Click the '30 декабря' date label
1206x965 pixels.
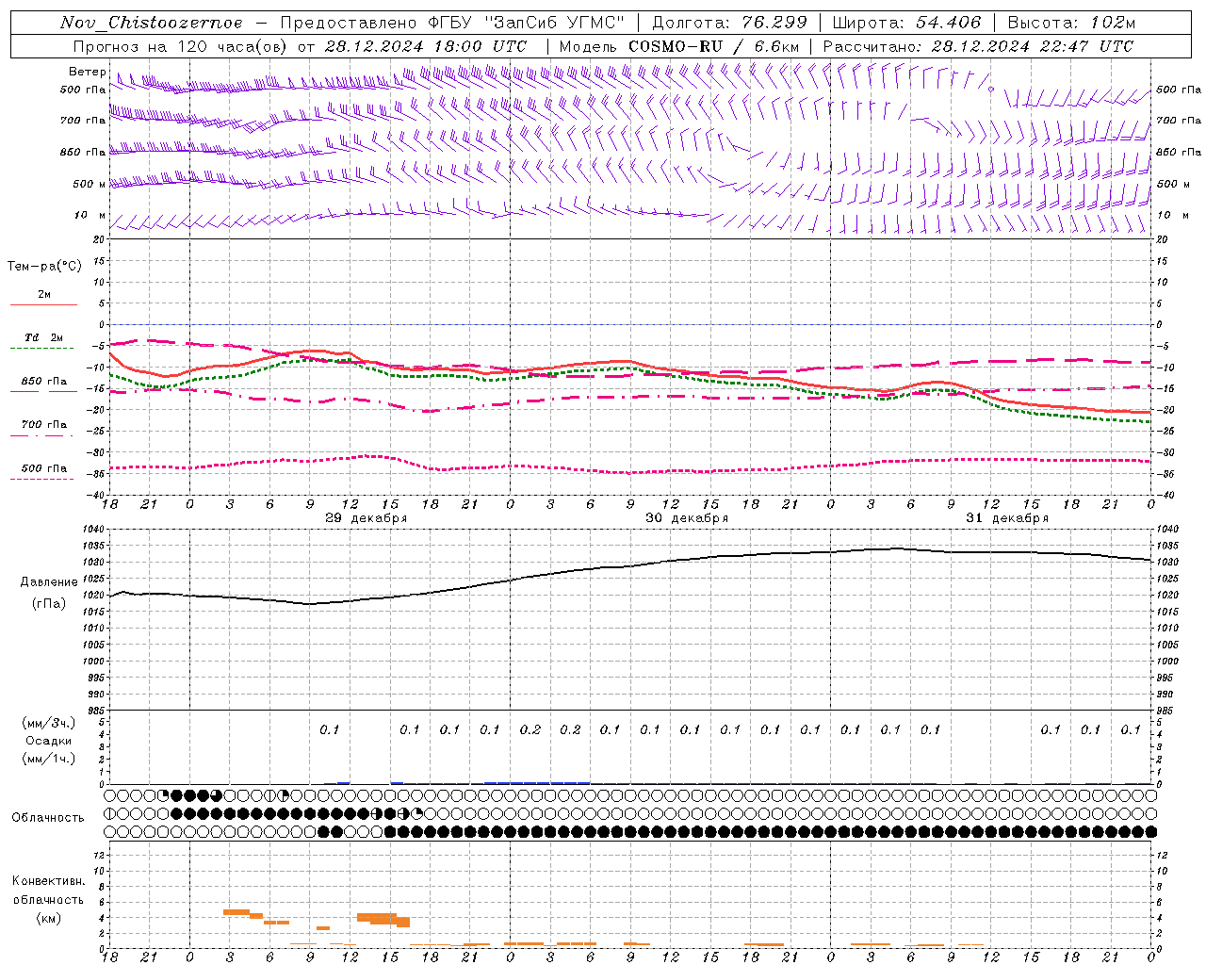pyautogui.click(x=686, y=518)
